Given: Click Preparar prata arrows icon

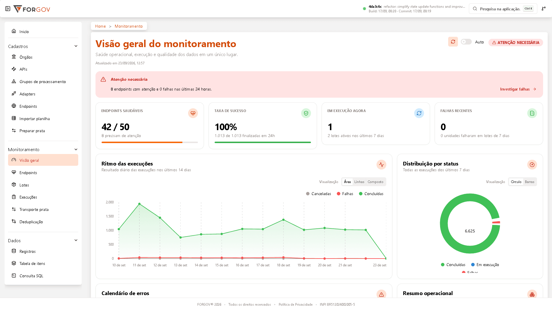Looking at the screenshot, I should pos(14,130).
